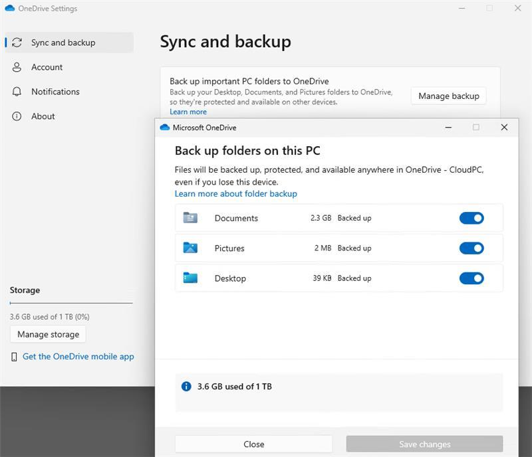Screen dimensions: 532x457
Task: Click the Pictures folder icon
Action: pos(190,248)
